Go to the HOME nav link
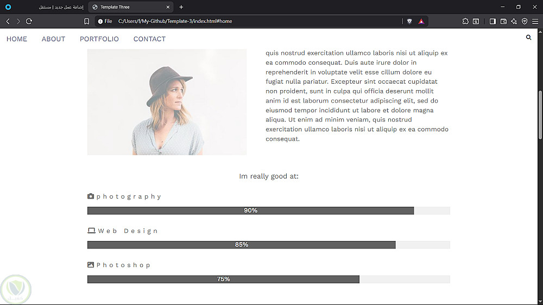543x305 pixels. [17, 39]
